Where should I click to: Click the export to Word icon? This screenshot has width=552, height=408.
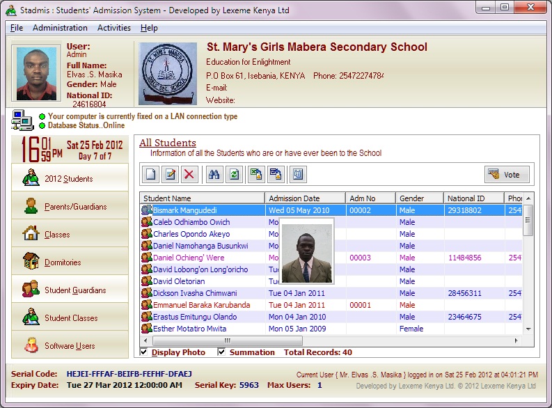click(276, 174)
